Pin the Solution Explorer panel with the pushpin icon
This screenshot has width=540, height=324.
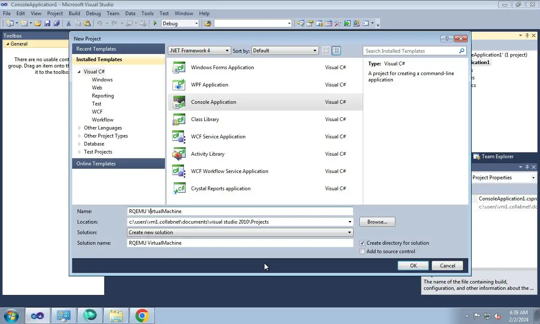527,36
